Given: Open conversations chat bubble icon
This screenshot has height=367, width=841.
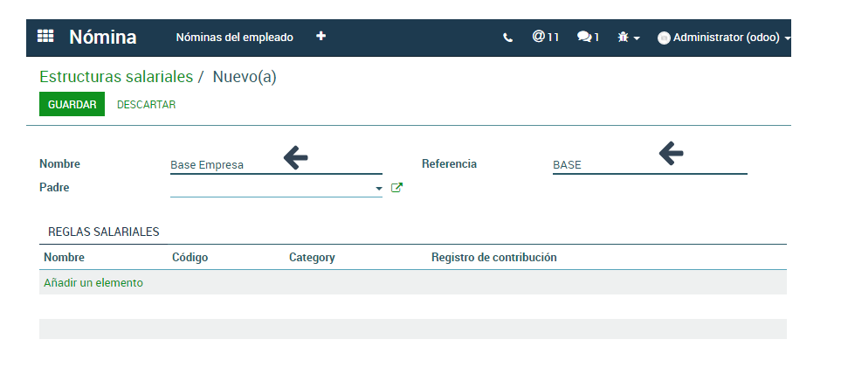Looking at the screenshot, I should pos(588,38).
